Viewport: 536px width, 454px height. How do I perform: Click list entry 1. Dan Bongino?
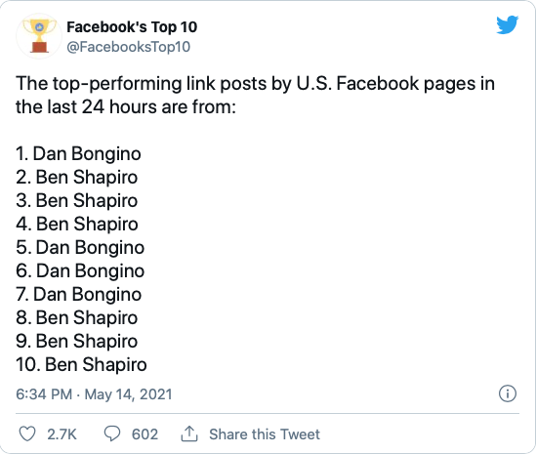[x=78, y=154]
